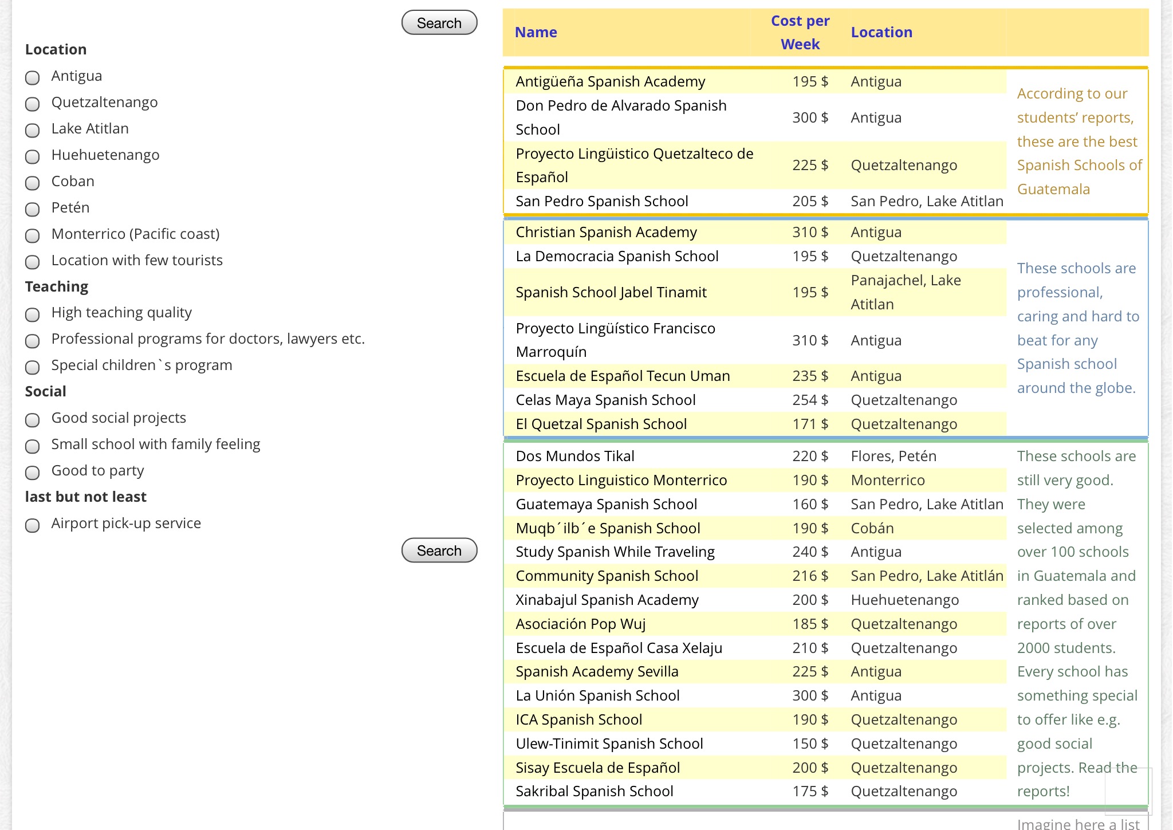1173x830 pixels.
Task: Choose the Lake Atitlan radio option
Action: [x=33, y=130]
